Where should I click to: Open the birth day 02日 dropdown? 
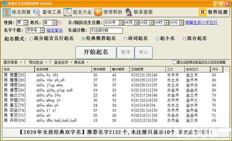coord(151,23)
